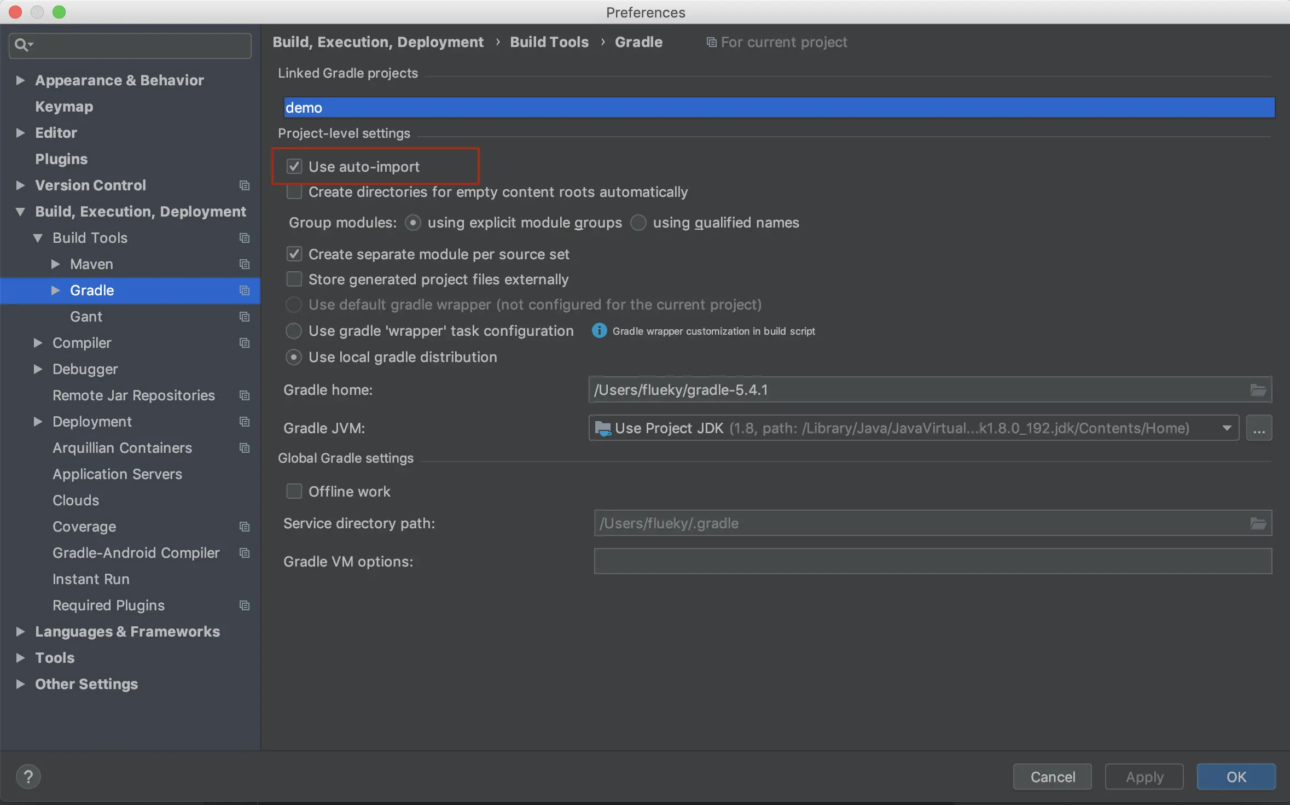
Task: Select Use gradle 'wrapper' task configuration radio
Action: pos(294,331)
